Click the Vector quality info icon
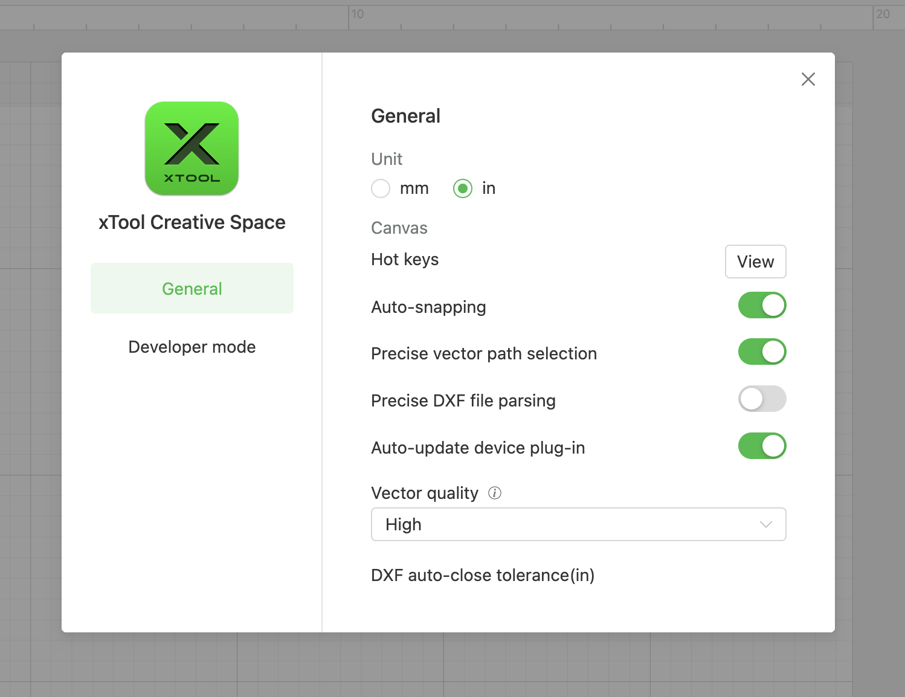The width and height of the screenshot is (905, 697). click(495, 493)
